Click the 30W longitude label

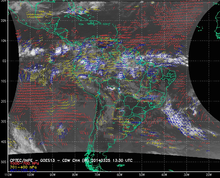(x=186, y=175)
